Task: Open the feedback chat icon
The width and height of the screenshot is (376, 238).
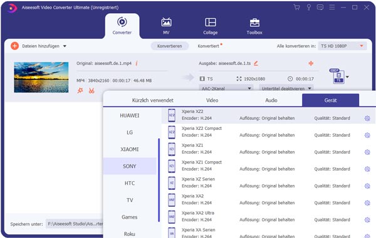Action: [320, 7]
